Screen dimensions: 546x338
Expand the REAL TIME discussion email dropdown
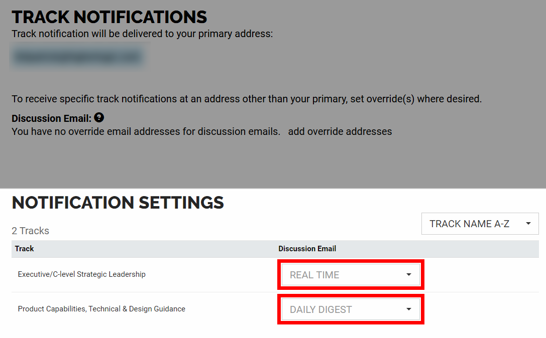[351, 275]
